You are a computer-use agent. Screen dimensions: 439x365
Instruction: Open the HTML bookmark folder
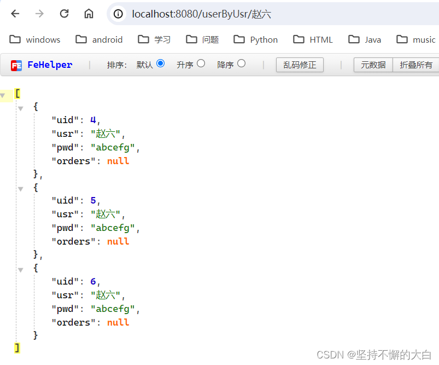coord(313,39)
